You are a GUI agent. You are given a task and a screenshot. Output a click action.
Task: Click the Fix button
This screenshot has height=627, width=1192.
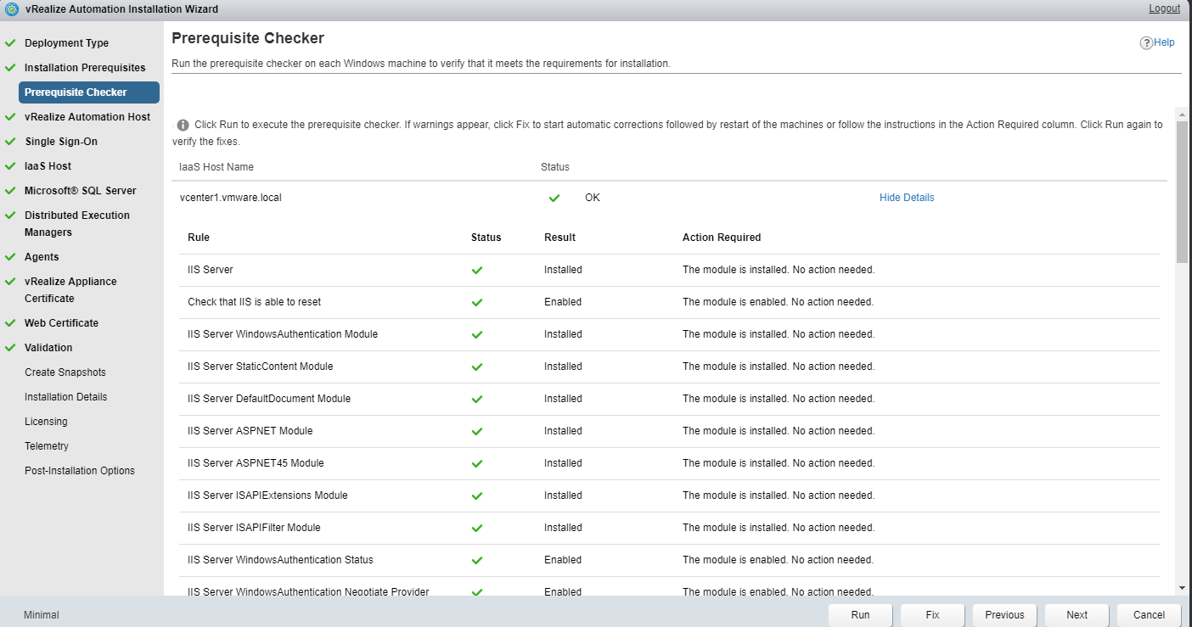coord(932,615)
